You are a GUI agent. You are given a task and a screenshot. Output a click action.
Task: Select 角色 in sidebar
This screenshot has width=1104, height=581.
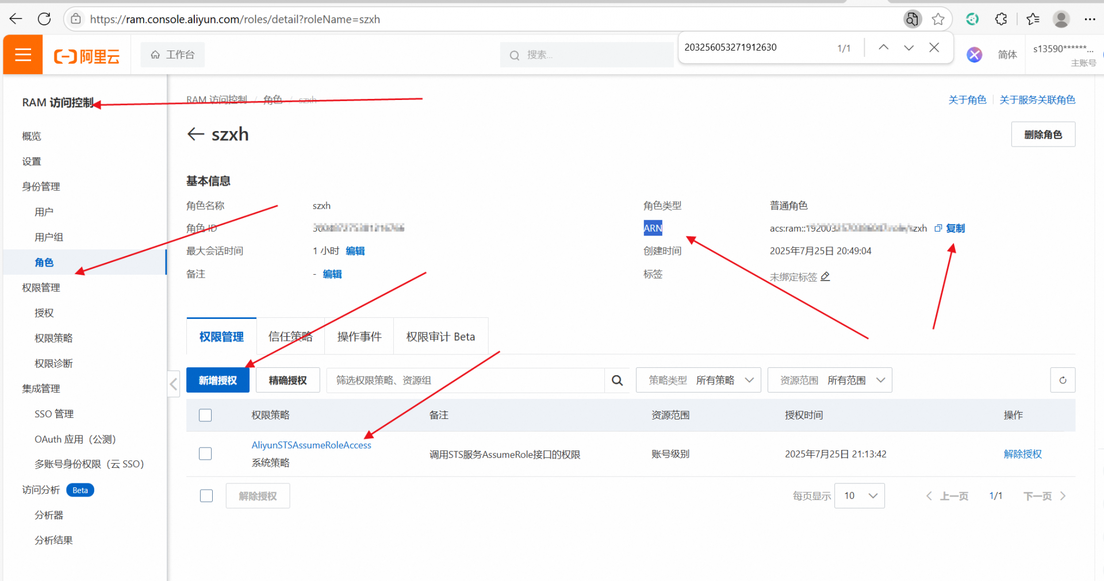pos(44,263)
